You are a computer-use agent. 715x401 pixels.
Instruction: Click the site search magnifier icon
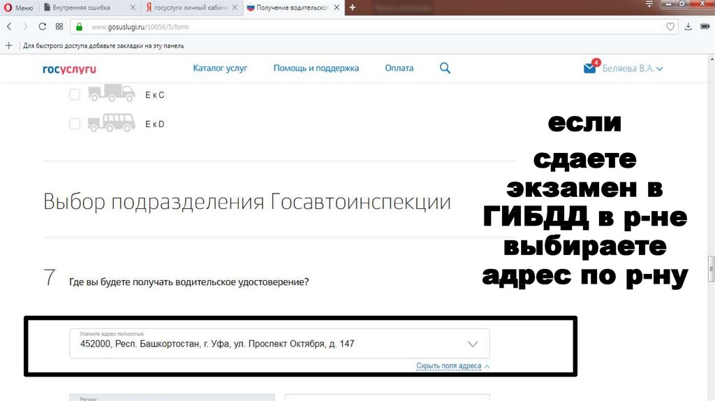pyautogui.click(x=445, y=68)
